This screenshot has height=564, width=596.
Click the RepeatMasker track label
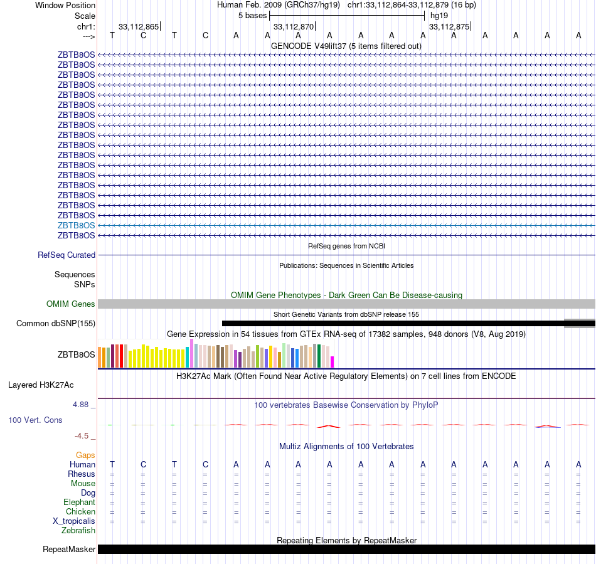pyautogui.click(x=69, y=549)
